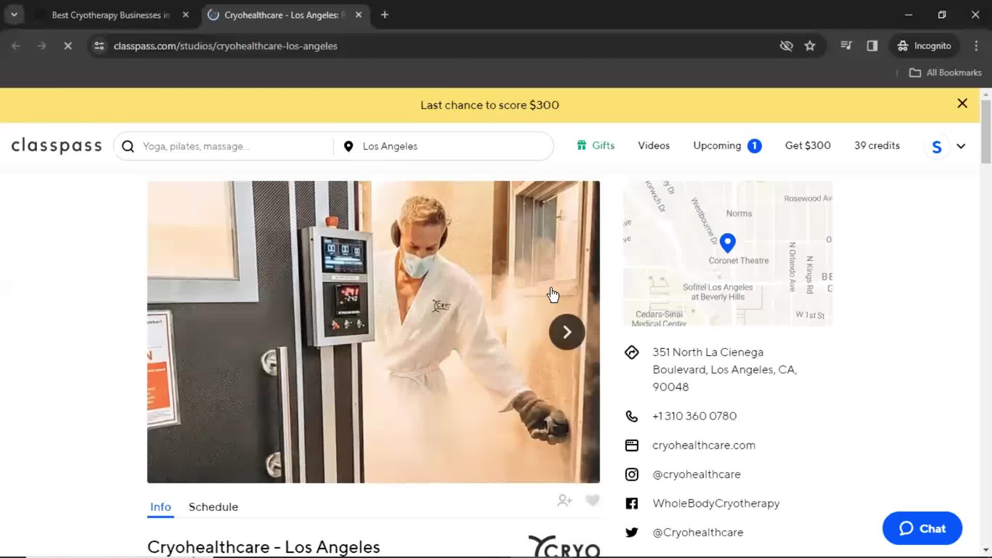Click the Facebook icon

coord(631,503)
